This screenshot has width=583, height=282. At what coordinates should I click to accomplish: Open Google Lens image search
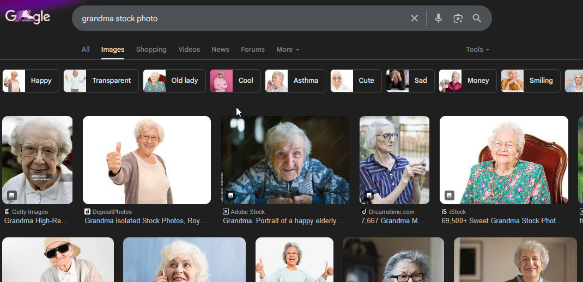click(x=458, y=19)
